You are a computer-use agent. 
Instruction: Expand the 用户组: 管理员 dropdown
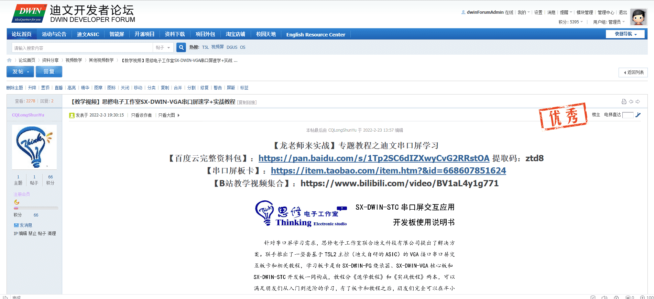point(609,22)
